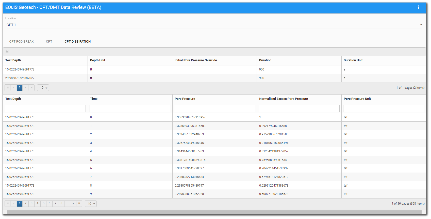The height and width of the screenshot is (219, 431).
Task: Click last page arrow in upper pager
Action: click(31, 88)
